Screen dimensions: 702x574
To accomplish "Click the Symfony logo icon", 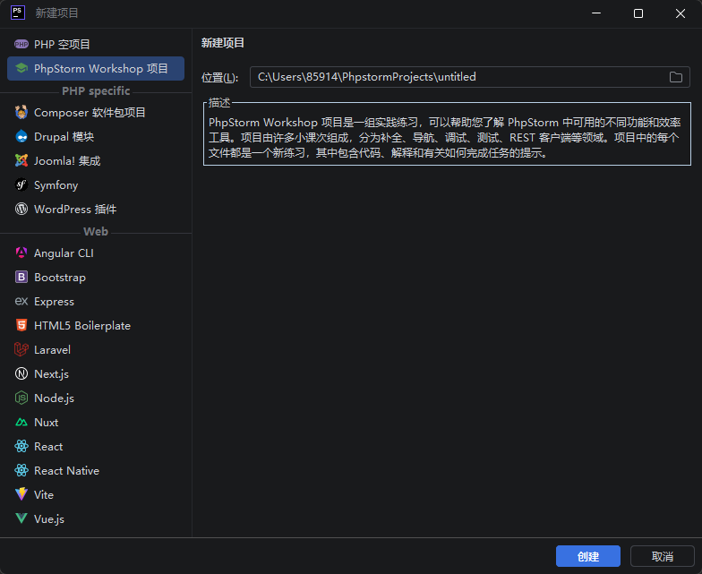I will coord(21,184).
